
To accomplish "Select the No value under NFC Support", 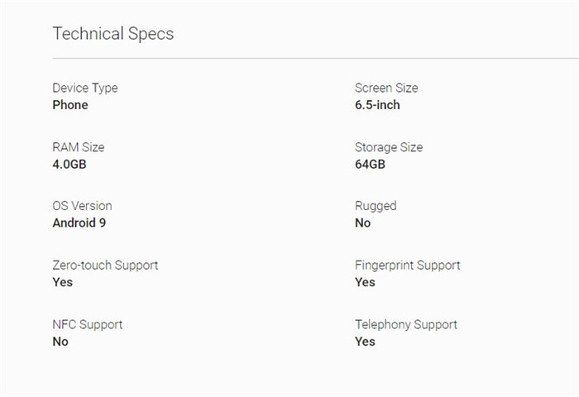I will point(60,342).
